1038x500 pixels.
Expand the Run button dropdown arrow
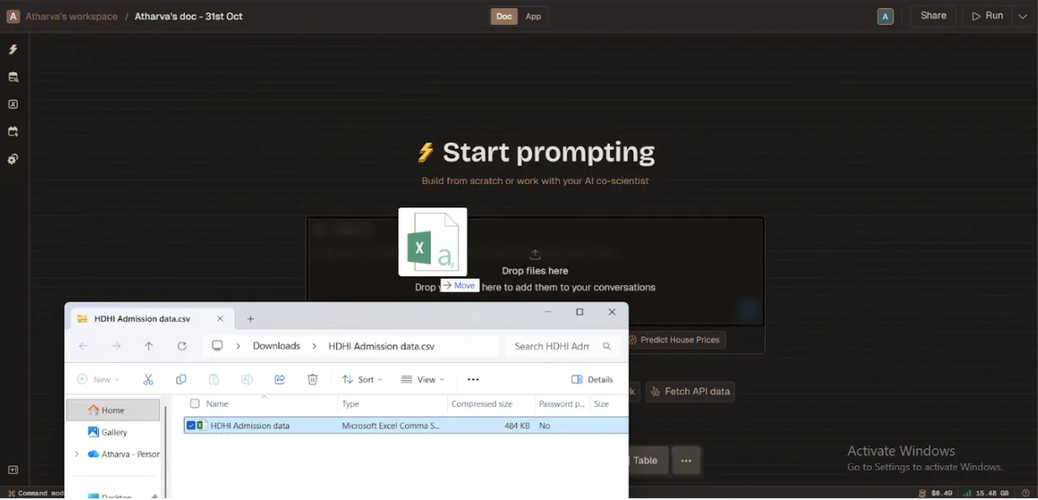[1023, 16]
